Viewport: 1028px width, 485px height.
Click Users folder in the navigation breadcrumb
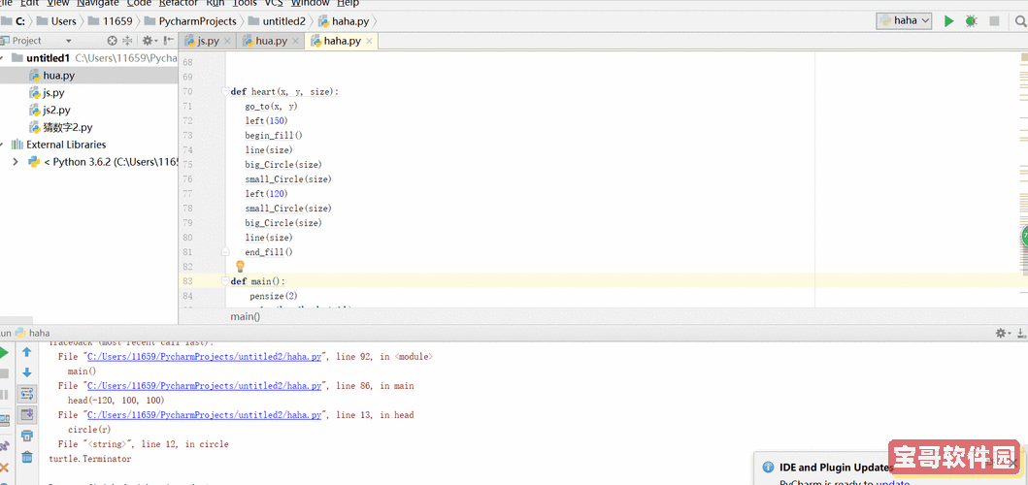(x=56, y=21)
